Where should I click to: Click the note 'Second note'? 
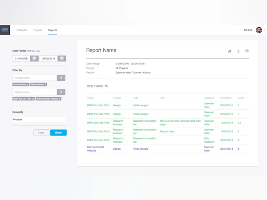tap(167, 132)
